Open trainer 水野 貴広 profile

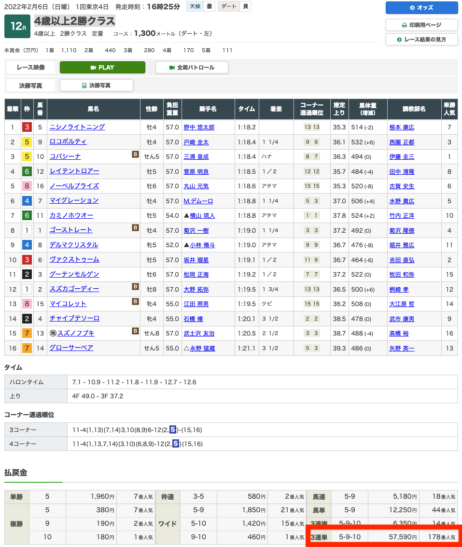[x=402, y=201]
